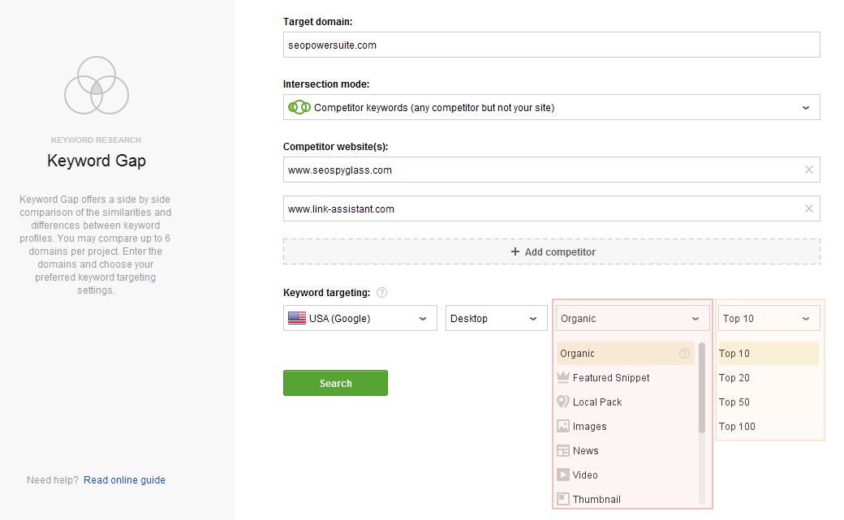Click the result type list scrollbar
The height and width of the screenshot is (520, 844).
point(701,388)
